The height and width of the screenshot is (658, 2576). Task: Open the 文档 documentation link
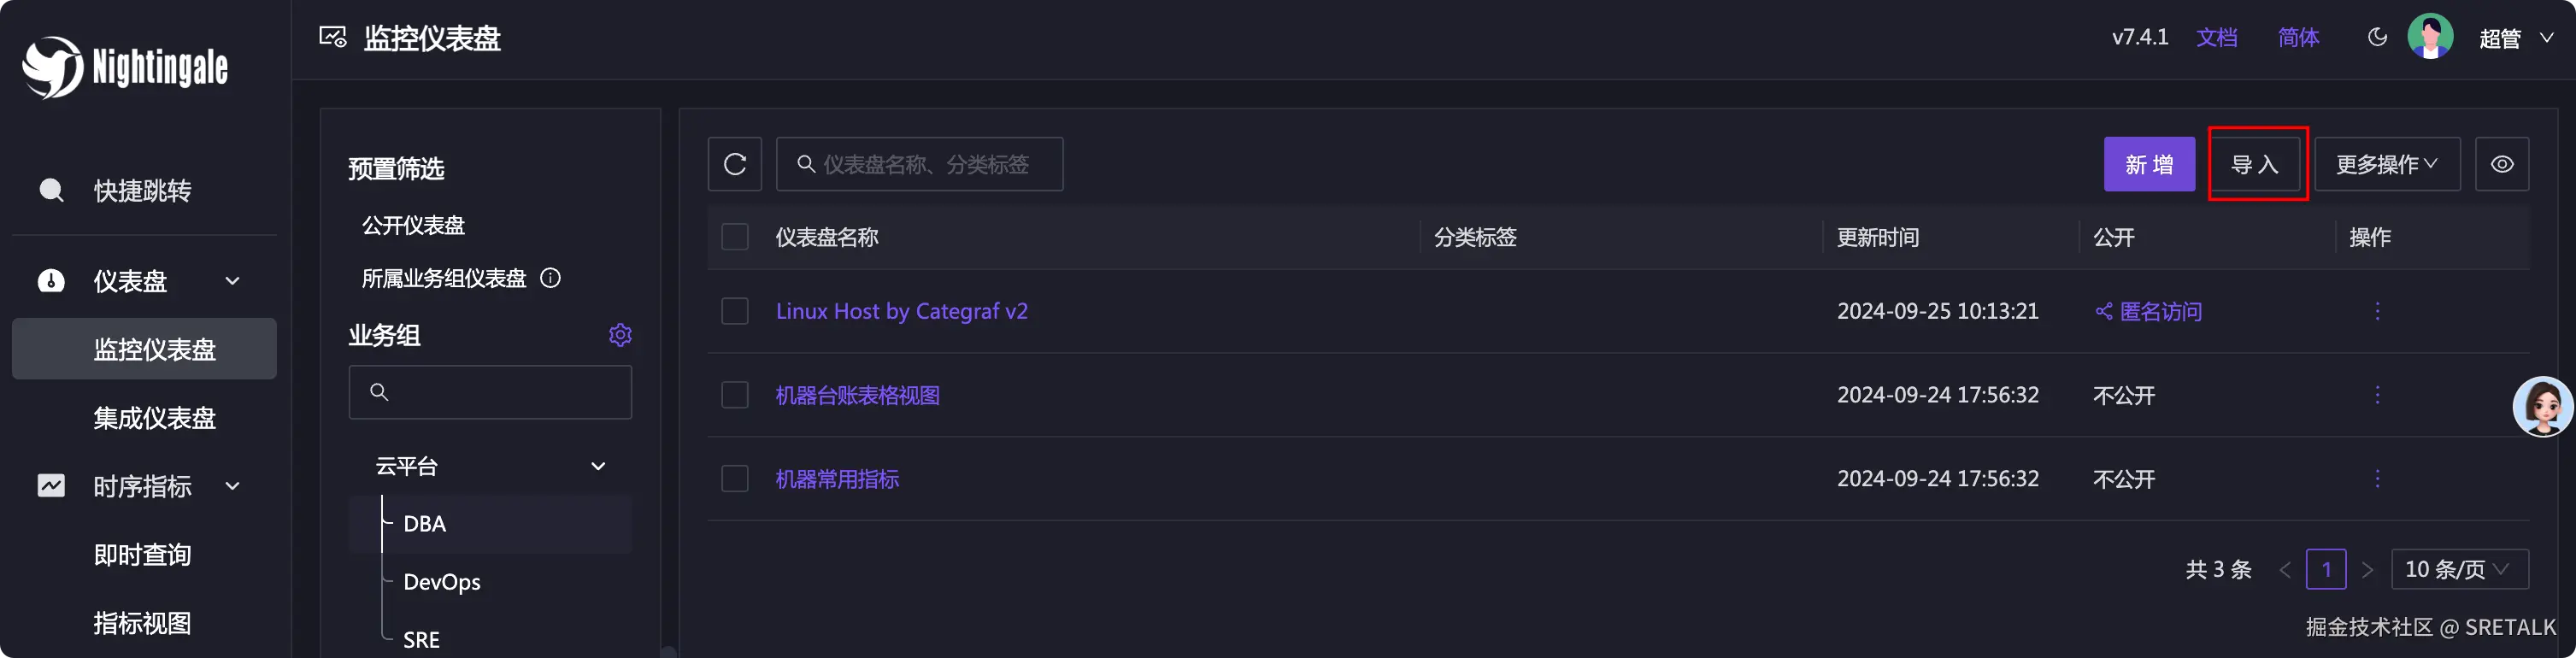point(2218,36)
